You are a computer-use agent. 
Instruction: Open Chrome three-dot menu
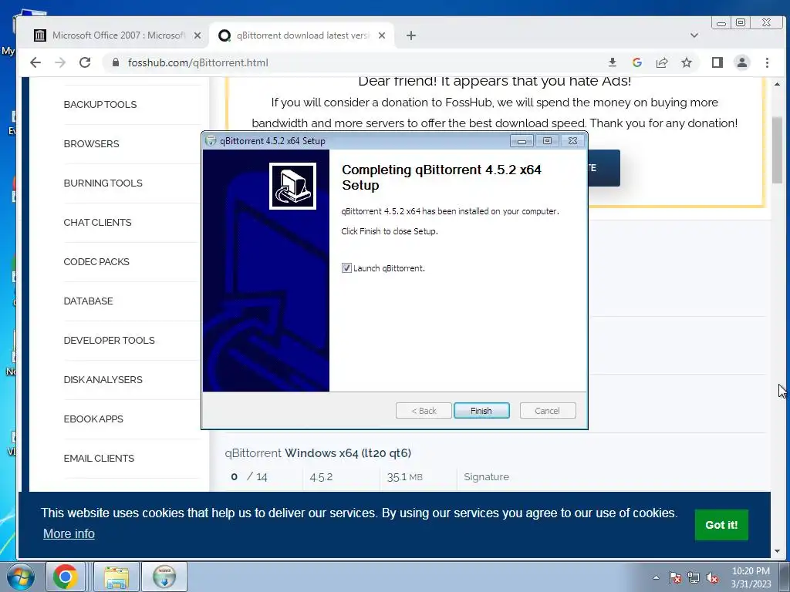(x=767, y=62)
